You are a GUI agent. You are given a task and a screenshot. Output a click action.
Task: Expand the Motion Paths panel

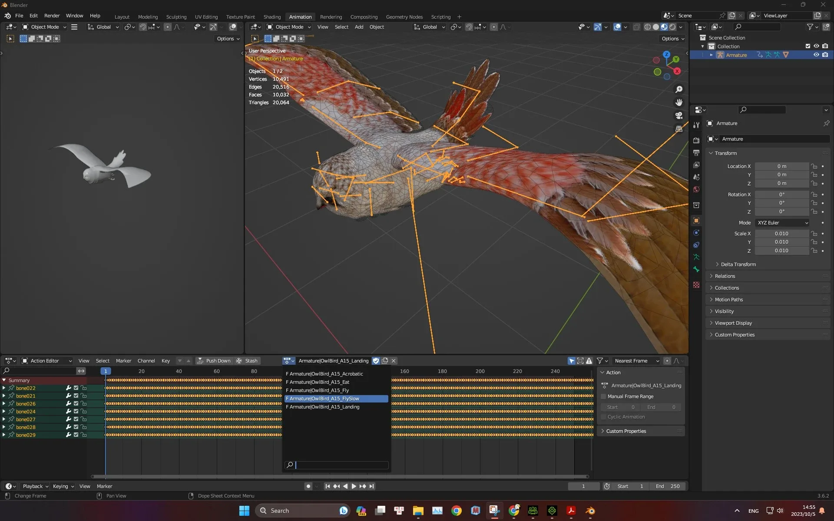(x=768, y=300)
